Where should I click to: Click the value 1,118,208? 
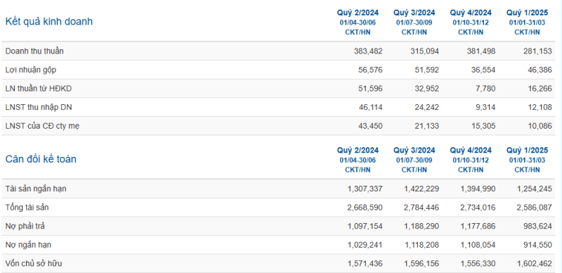click(x=421, y=245)
